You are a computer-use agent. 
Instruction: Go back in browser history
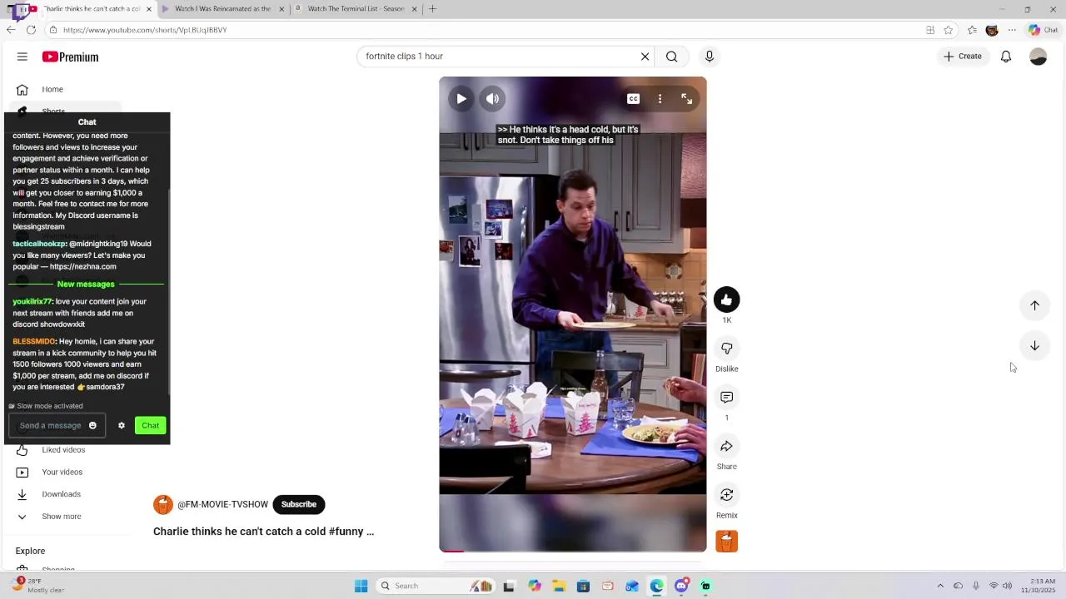(x=11, y=30)
